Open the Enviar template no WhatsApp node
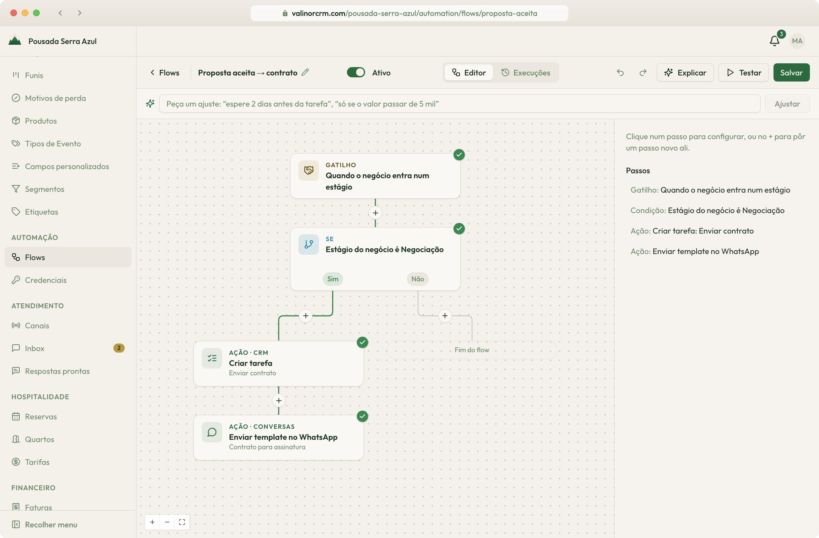The height and width of the screenshot is (538, 819). [x=279, y=437]
